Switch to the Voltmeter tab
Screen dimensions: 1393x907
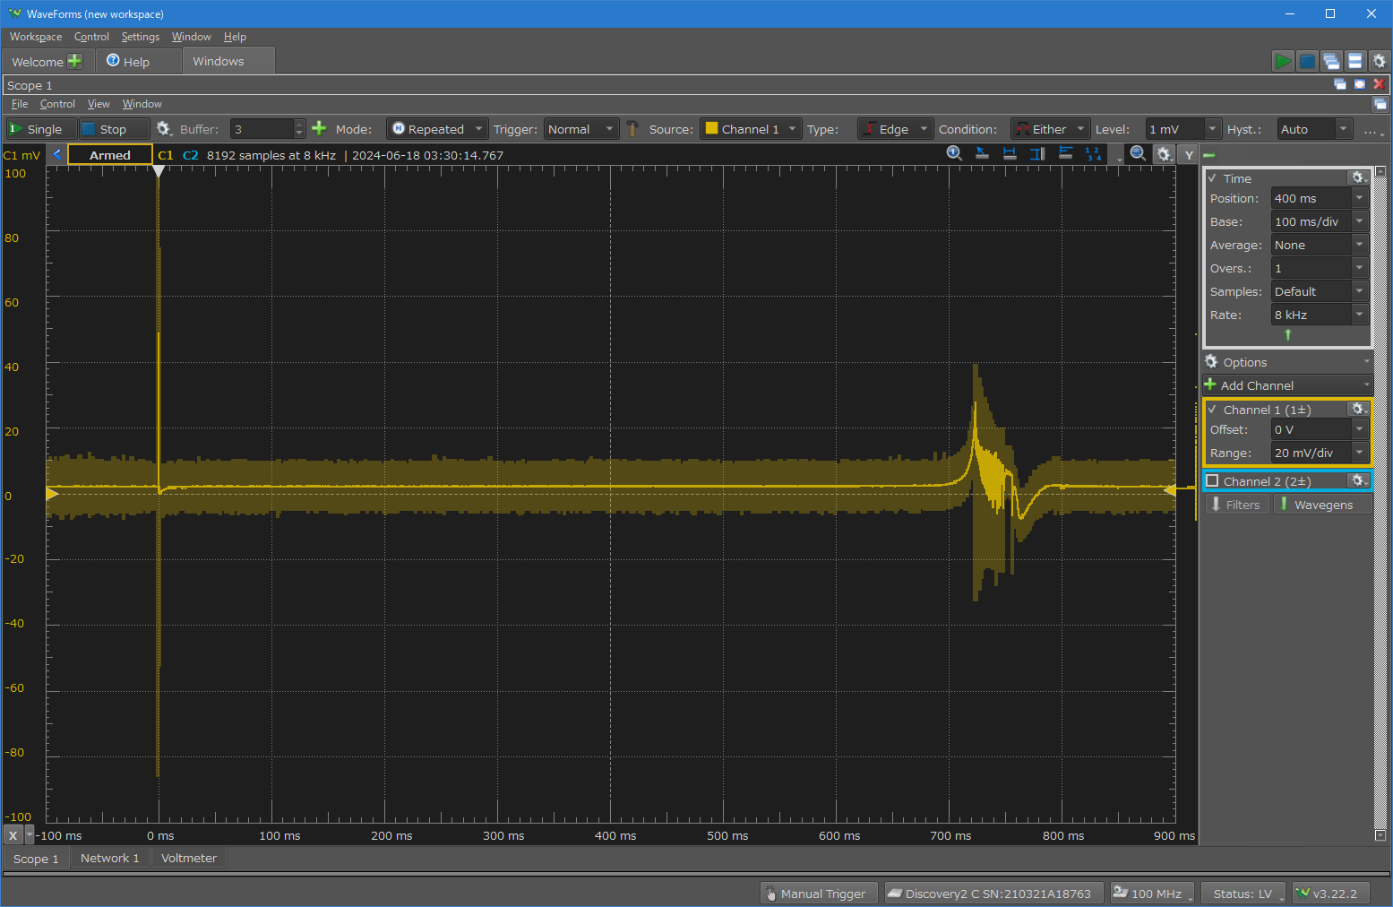coord(189,858)
